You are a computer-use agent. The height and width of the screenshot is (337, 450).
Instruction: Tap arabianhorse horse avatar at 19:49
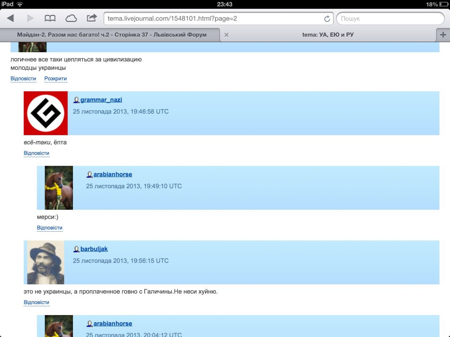pyautogui.click(x=59, y=188)
